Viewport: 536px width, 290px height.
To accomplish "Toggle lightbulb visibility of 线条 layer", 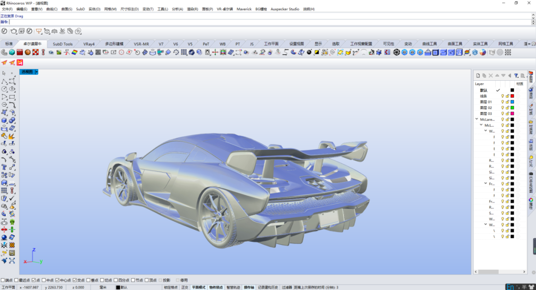I will pyautogui.click(x=502, y=96).
